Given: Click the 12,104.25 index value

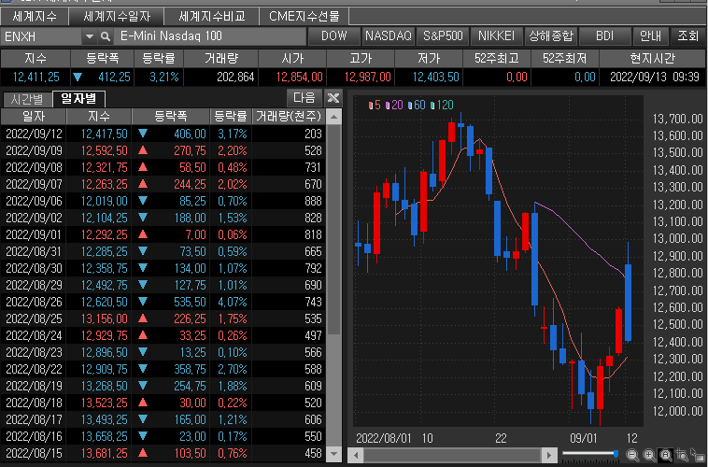Looking at the screenshot, I should [105, 218].
